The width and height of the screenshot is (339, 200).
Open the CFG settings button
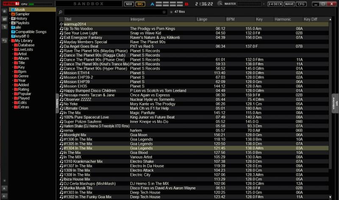click(x=301, y=4)
